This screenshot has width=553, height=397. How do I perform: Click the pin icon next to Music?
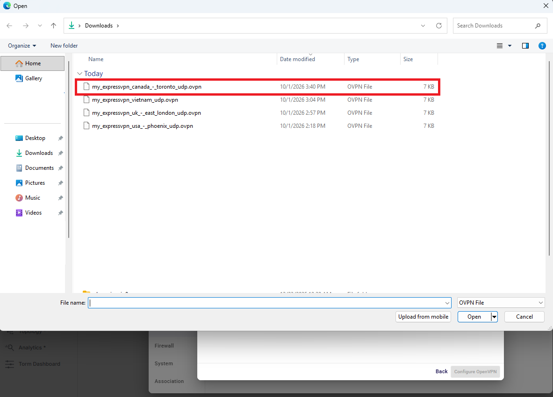click(60, 198)
